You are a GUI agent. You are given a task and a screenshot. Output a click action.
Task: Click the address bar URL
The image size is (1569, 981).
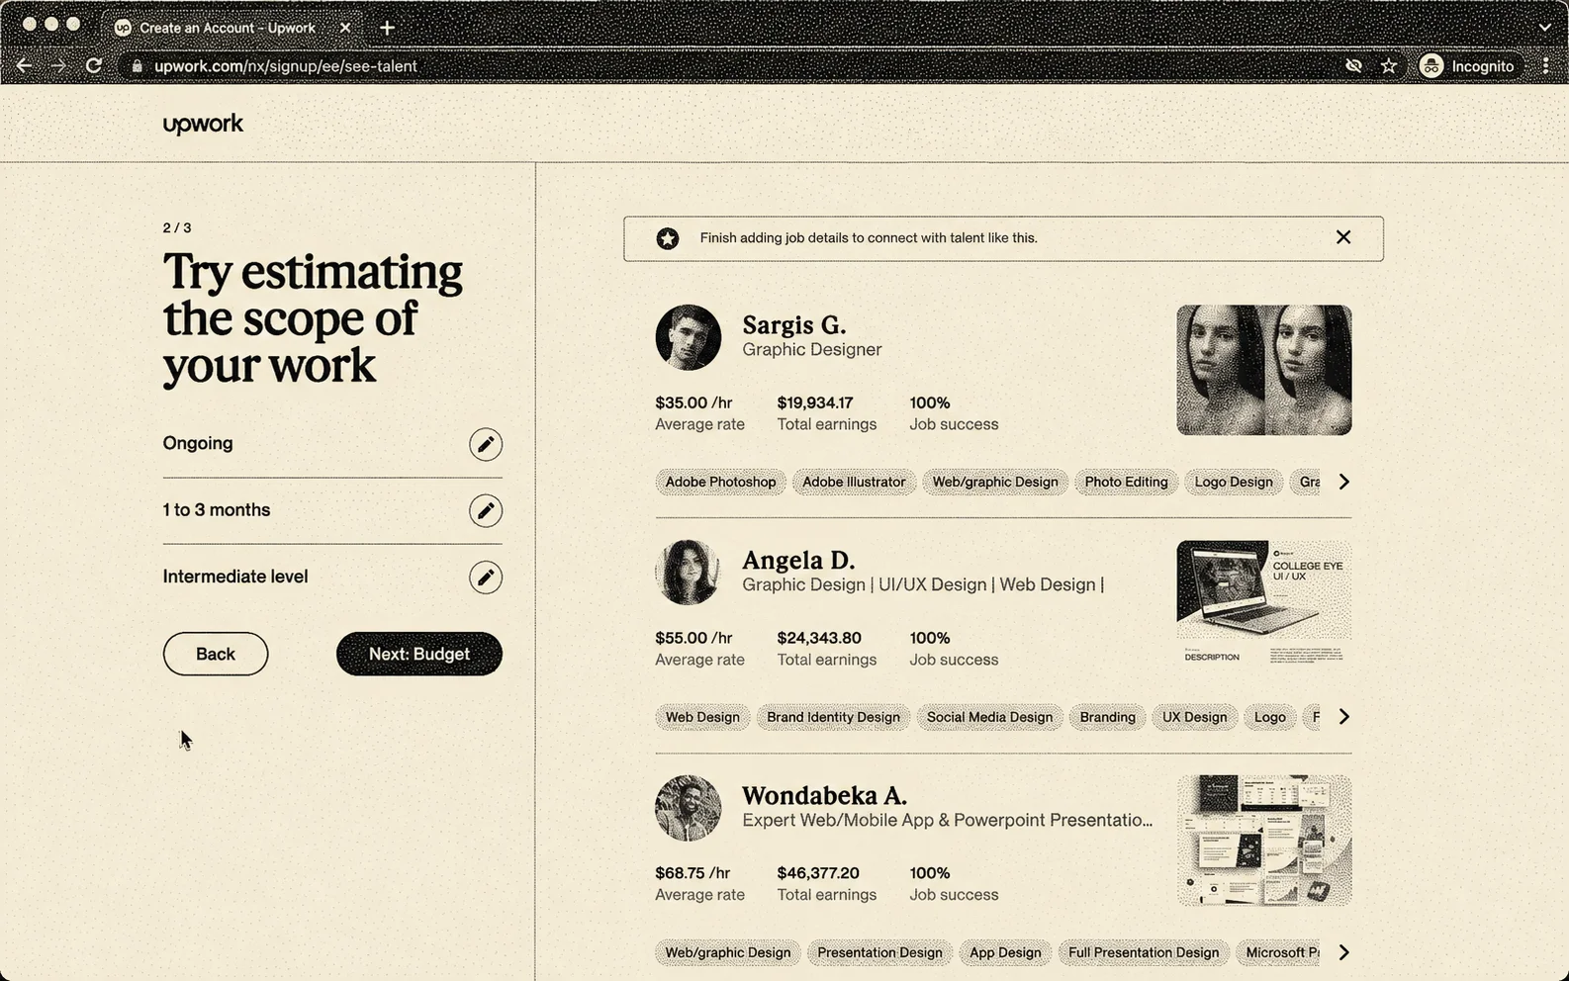tap(286, 66)
